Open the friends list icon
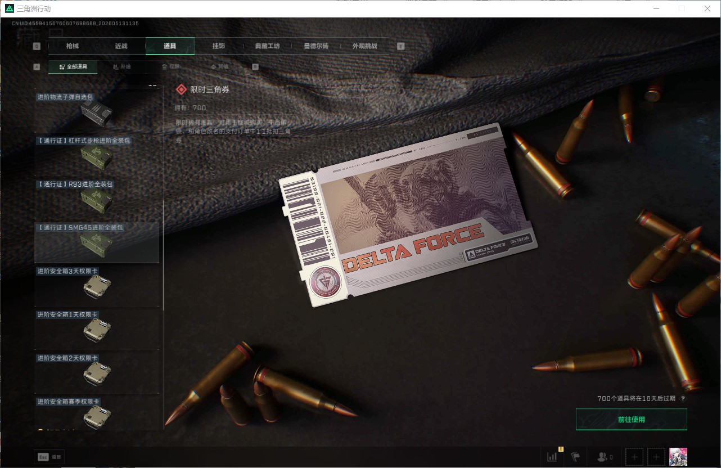Screen dimensions: 721x468 (605, 457)
